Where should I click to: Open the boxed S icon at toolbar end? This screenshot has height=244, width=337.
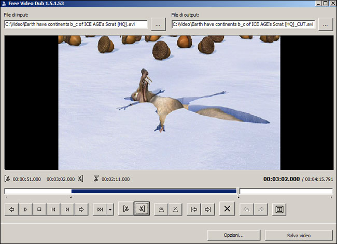pyautogui.click(x=279, y=209)
